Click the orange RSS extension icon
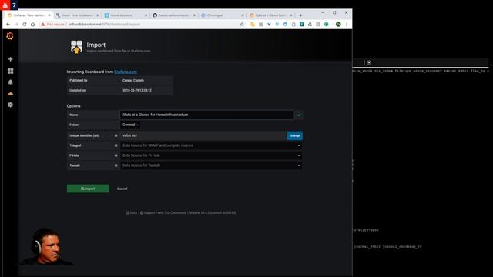This screenshot has height=277, width=493. point(253,24)
